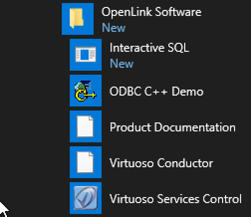Click the New badge under Interactive SQL
Screen dimensions: 251x217
point(122,63)
